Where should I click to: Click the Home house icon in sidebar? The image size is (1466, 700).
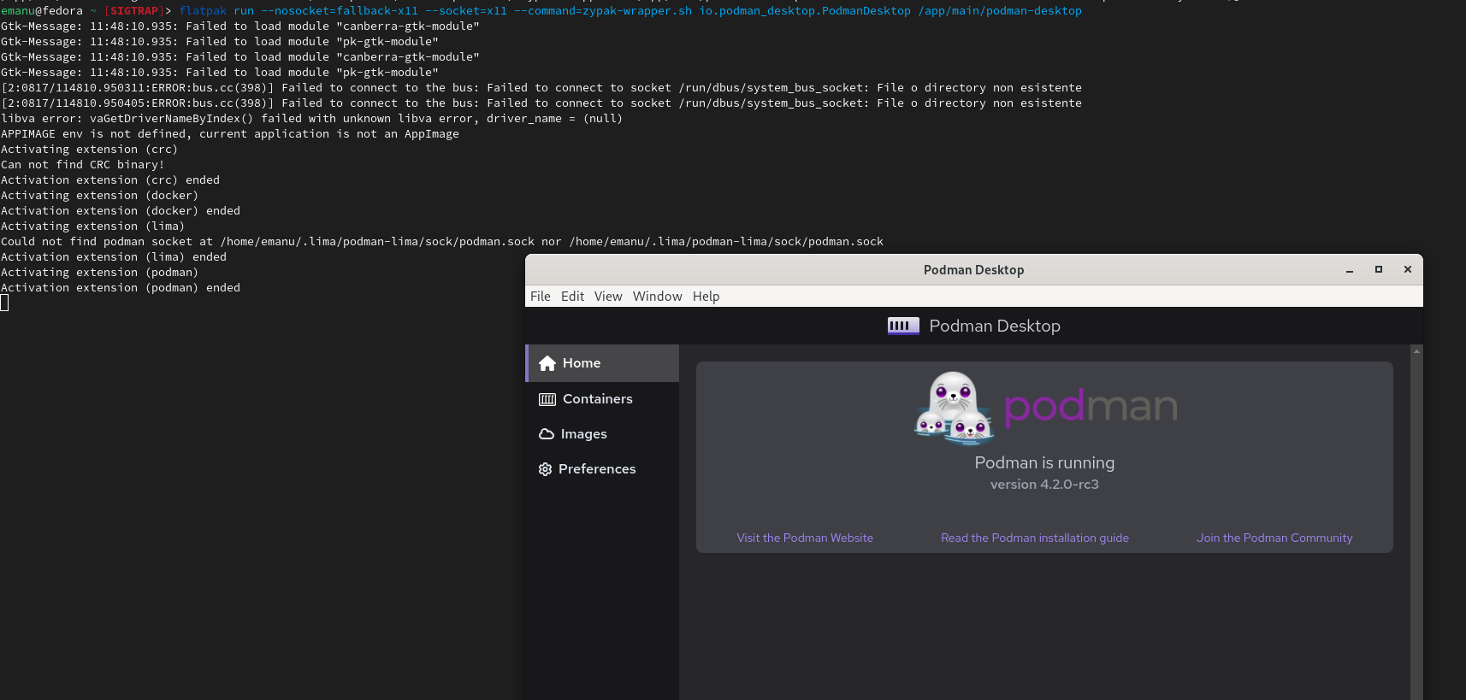point(547,363)
